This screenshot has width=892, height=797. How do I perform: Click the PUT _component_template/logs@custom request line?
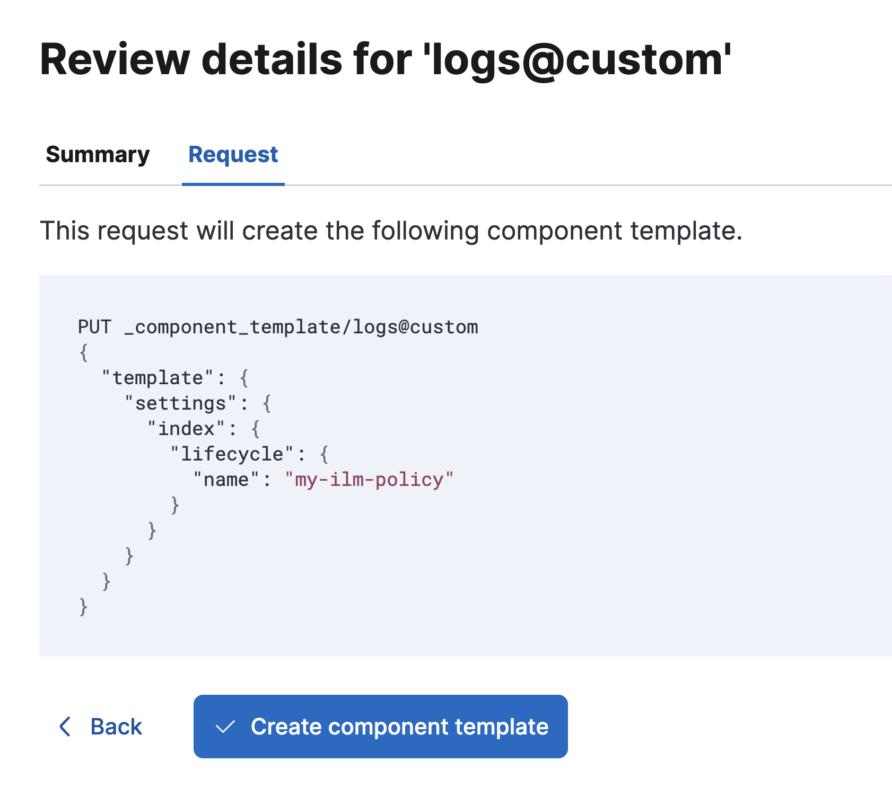pyautogui.click(x=277, y=326)
